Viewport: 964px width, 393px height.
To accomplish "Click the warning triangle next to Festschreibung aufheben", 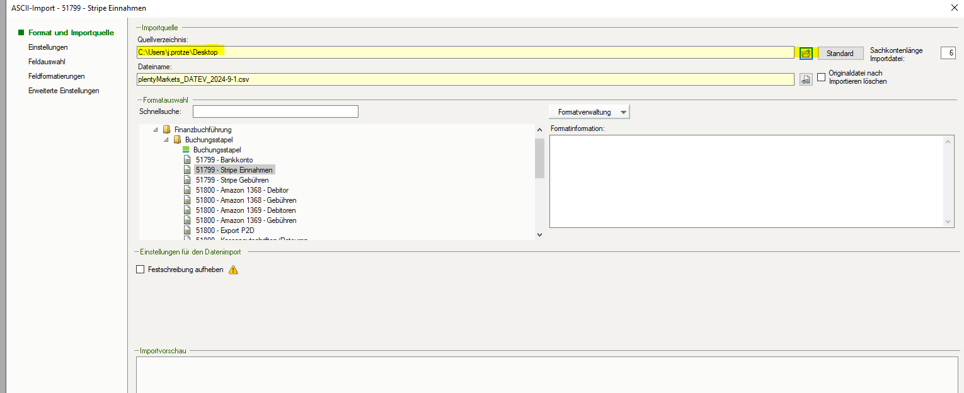I will tap(233, 270).
